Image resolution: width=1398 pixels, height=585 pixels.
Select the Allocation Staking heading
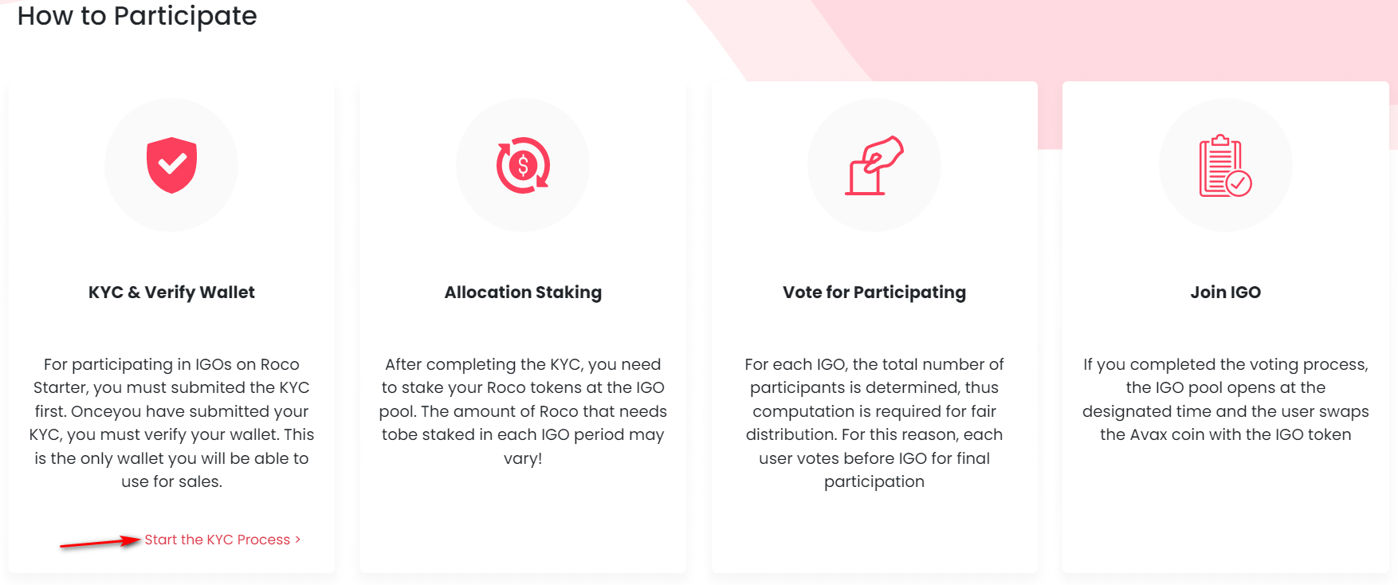tap(523, 292)
